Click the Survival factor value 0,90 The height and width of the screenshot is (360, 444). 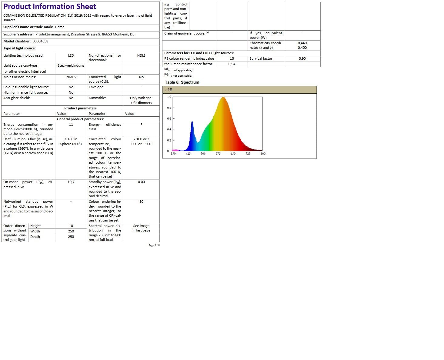(x=302, y=58)
